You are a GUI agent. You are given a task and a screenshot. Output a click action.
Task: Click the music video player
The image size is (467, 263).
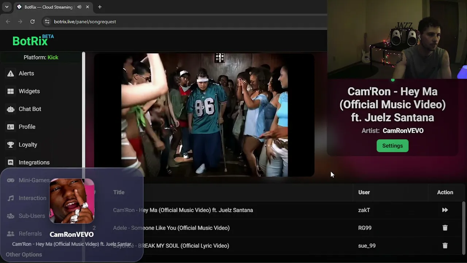[x=204, y=115]
